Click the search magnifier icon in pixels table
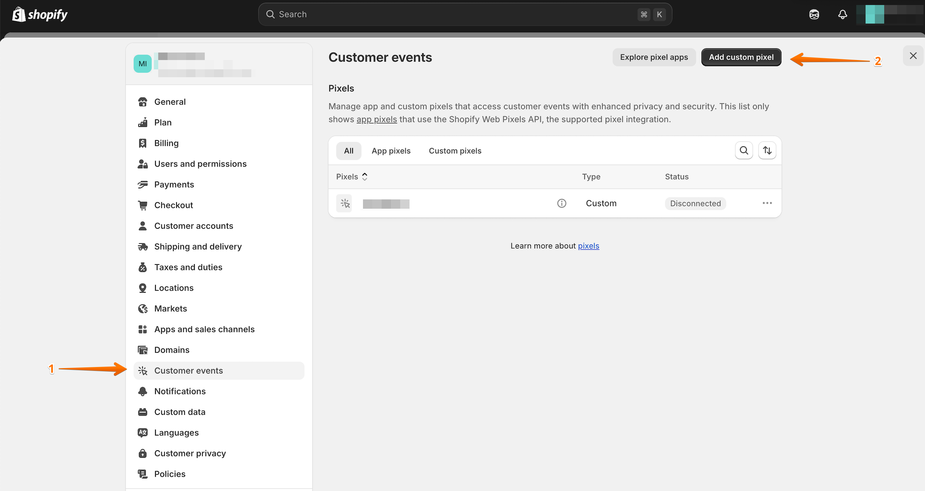This screenshot has height=491, width=925. click(x=744, y=150)
